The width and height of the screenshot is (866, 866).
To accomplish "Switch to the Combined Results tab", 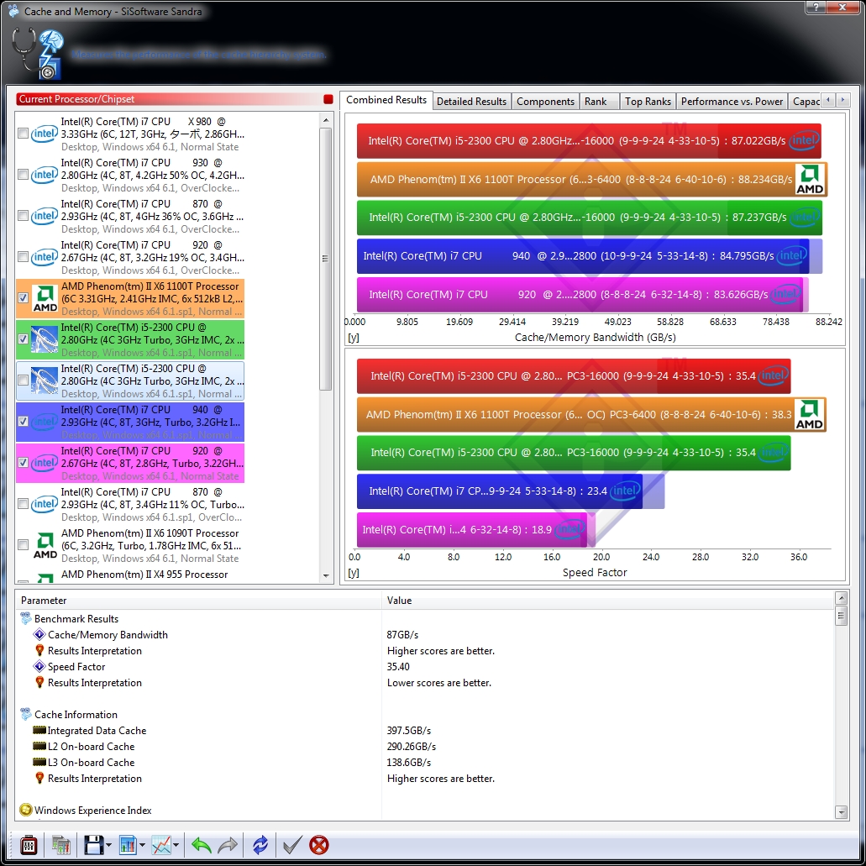I will [x=386, y=100].
